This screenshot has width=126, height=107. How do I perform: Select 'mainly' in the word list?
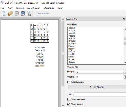tap(71, 49)
